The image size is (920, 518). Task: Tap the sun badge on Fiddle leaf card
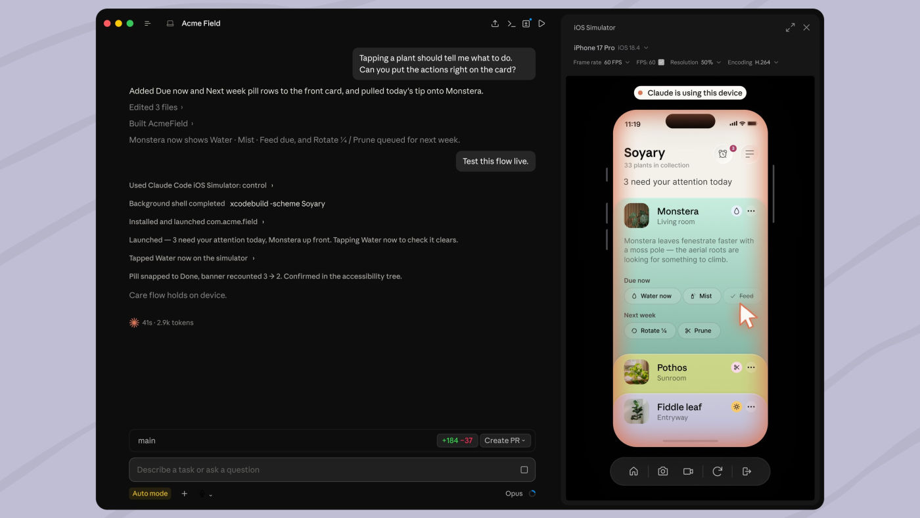[737, 407]
